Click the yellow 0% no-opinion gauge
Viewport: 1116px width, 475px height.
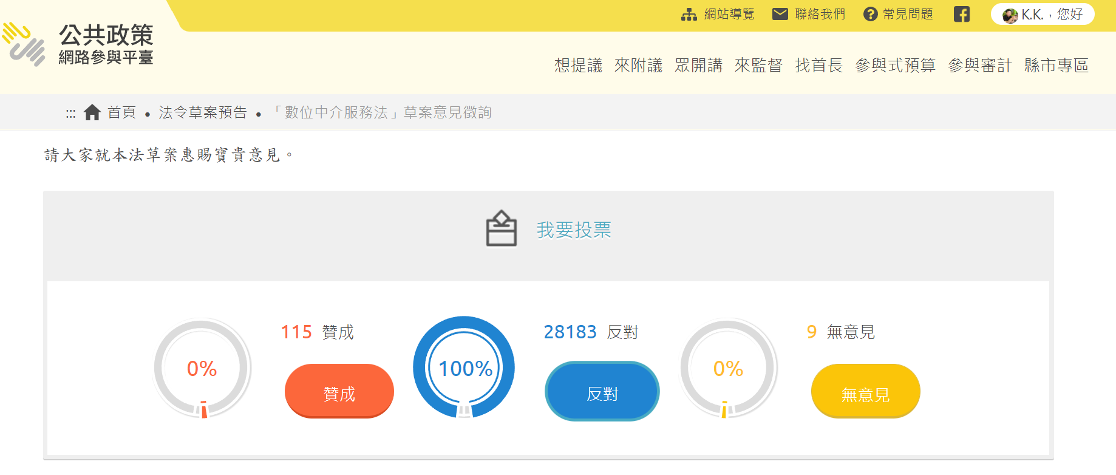pos(728,368)
